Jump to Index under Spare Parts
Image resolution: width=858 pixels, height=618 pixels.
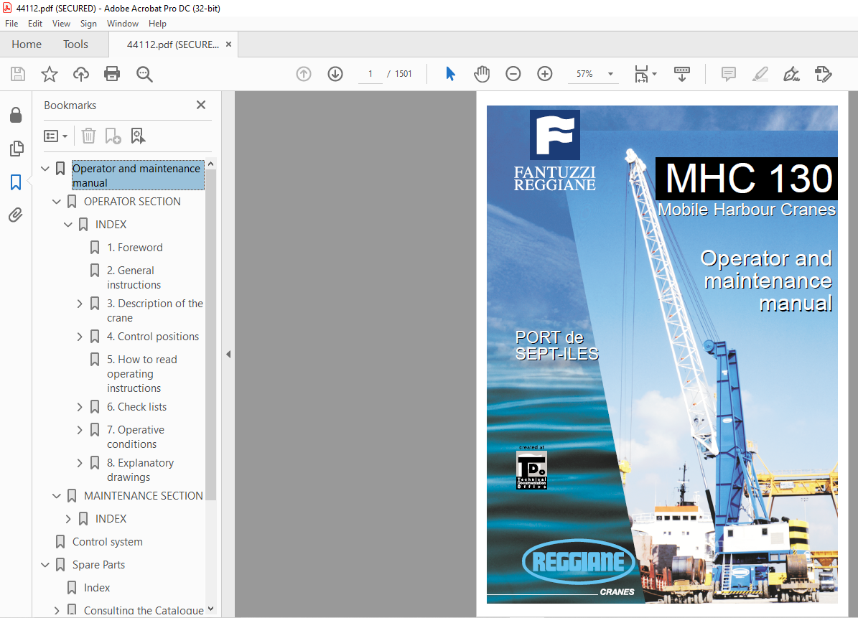tap(97, 587)
